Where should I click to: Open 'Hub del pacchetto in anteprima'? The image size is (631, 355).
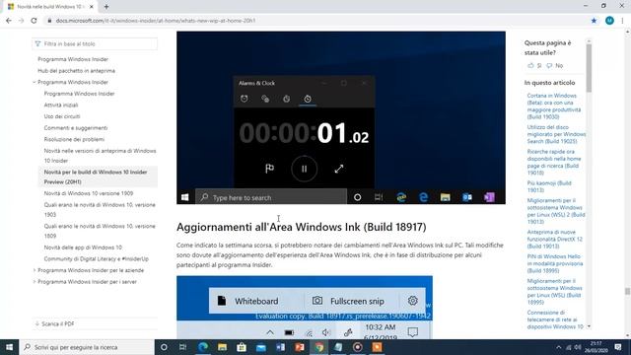[x=77, y=71]
